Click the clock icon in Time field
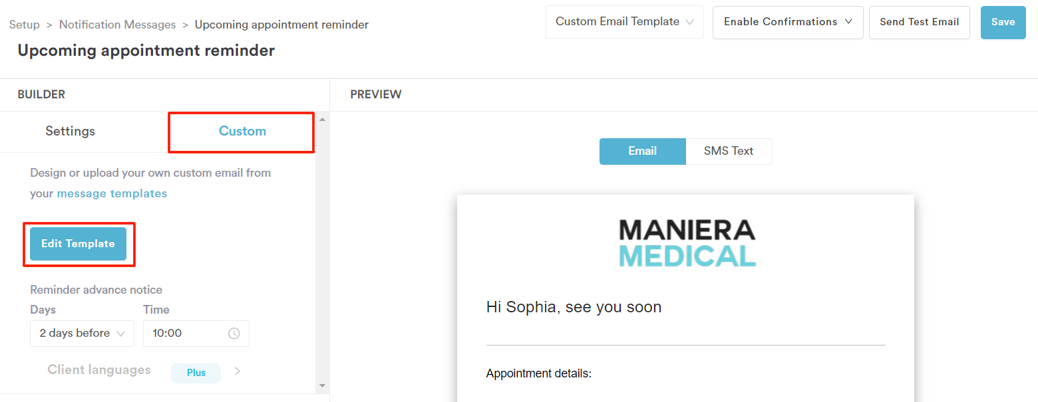Screen dimensions: 1038x402 [234, 334]
